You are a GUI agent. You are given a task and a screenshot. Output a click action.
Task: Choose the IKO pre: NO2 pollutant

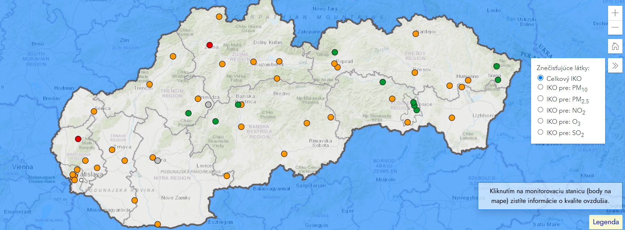pos(540,110)
